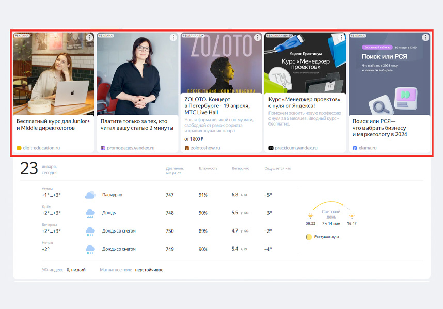Click morning temperature "+1°...+3°"

(x=51, y=195)
